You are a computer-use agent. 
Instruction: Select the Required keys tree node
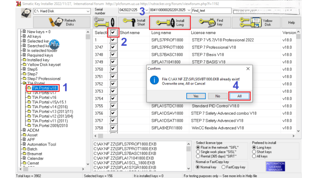click(x=40, y=55)
